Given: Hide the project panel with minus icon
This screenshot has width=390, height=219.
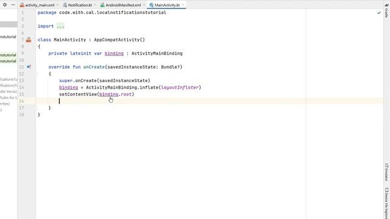Looking at the screenshot, I should 13,5.
